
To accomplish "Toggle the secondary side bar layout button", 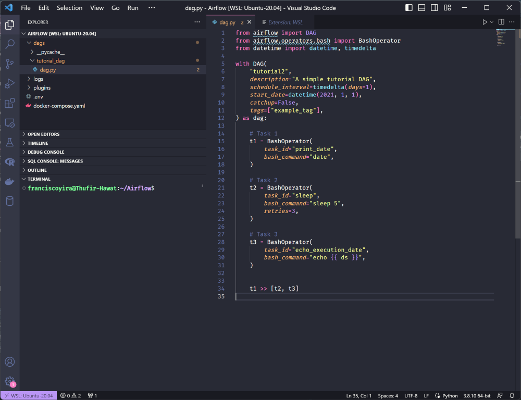I will tap(434, 8).
